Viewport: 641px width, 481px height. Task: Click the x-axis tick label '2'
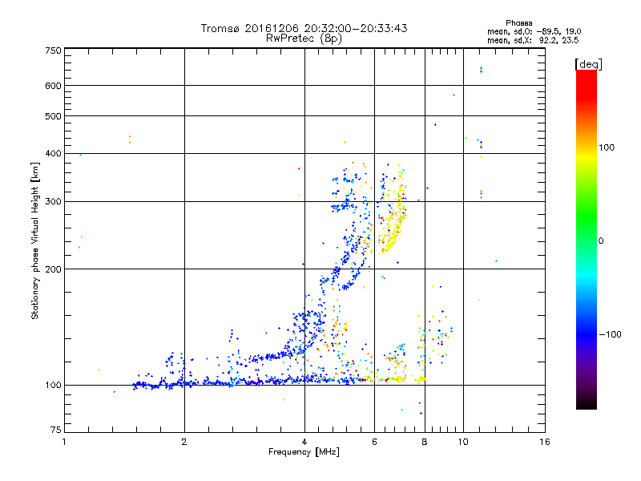pos(184,442)
